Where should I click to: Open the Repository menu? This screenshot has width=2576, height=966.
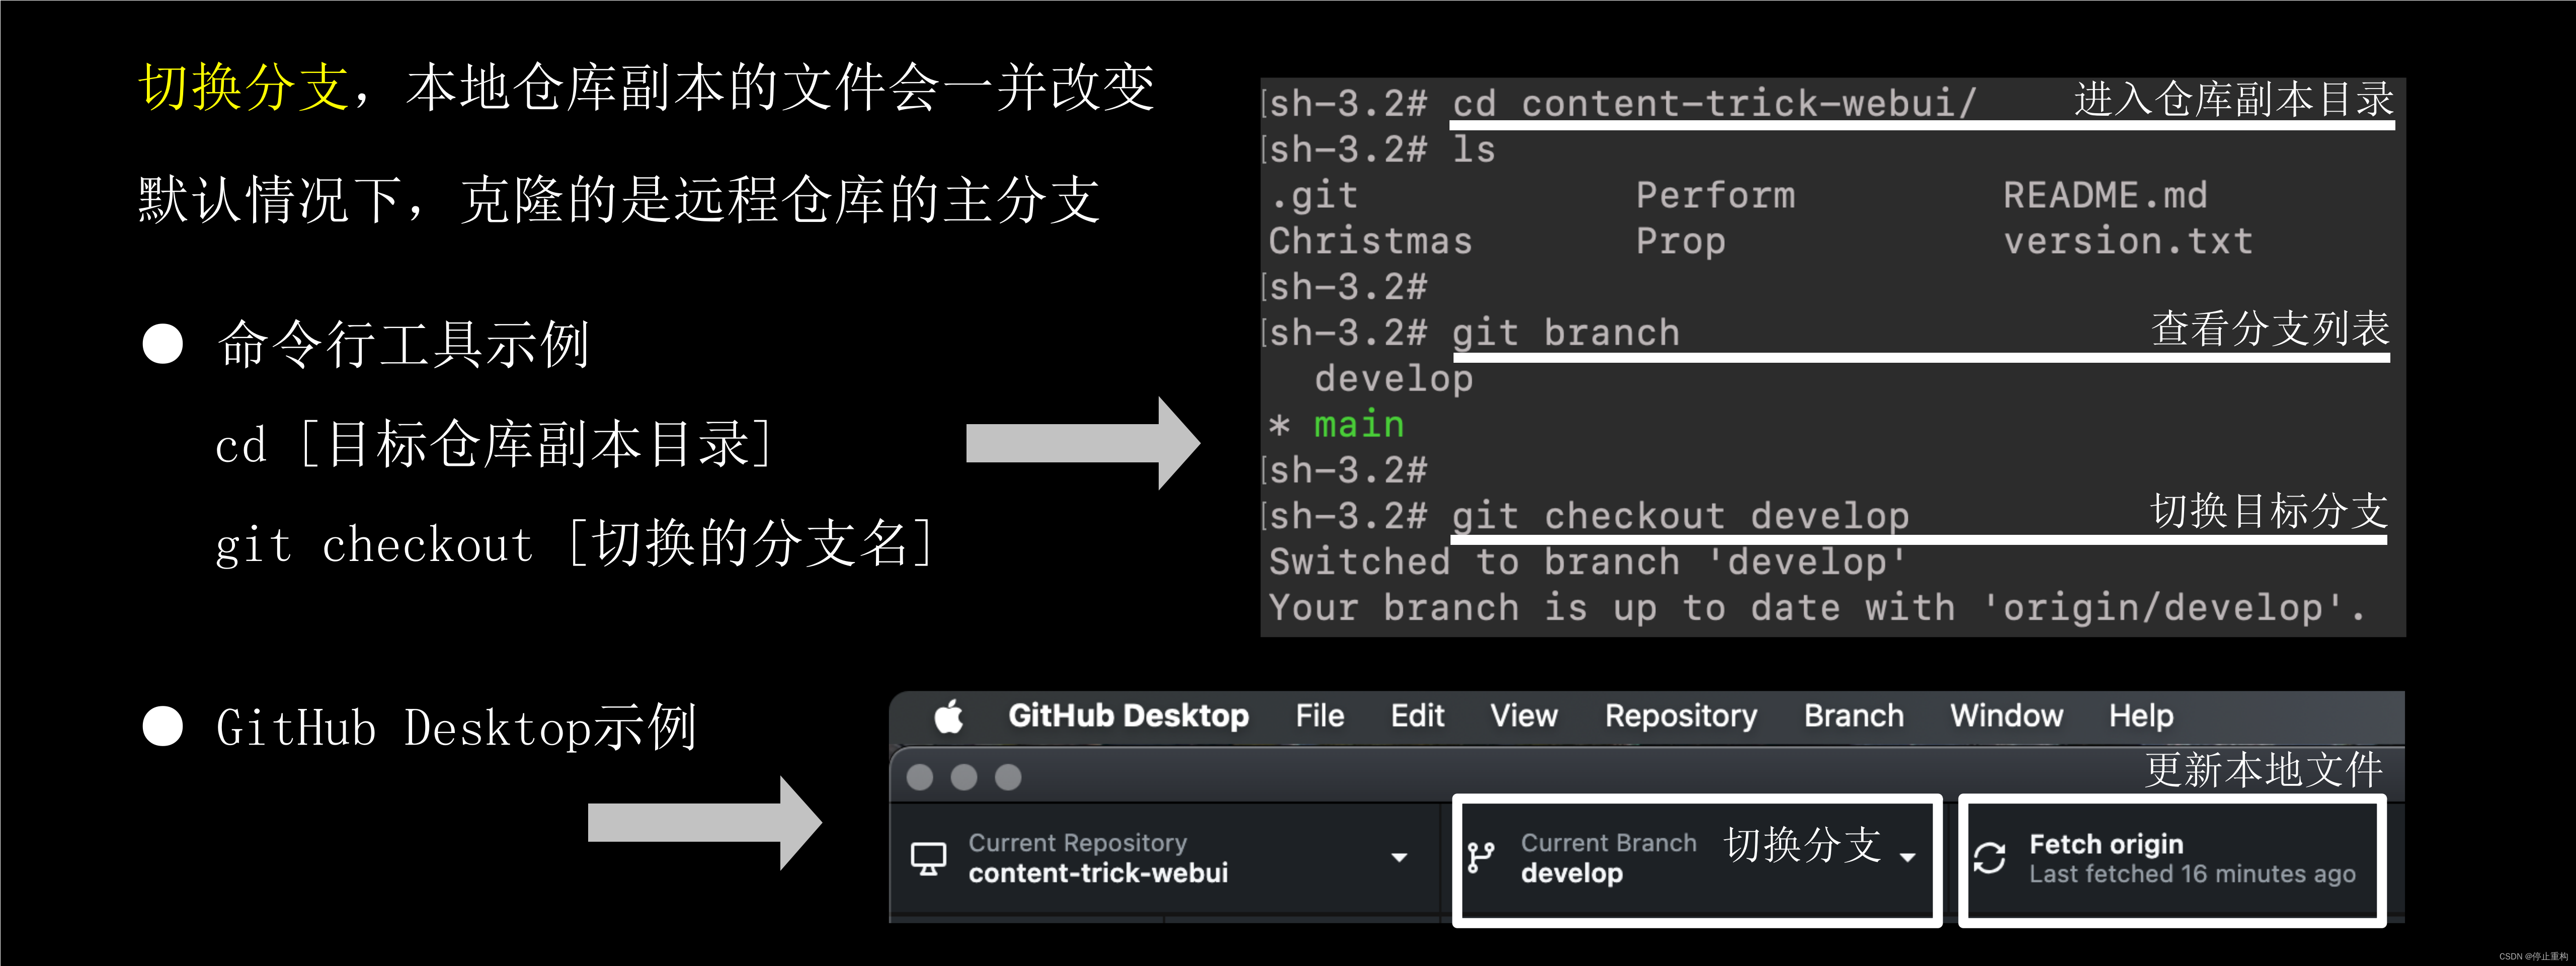(1681, 716)
